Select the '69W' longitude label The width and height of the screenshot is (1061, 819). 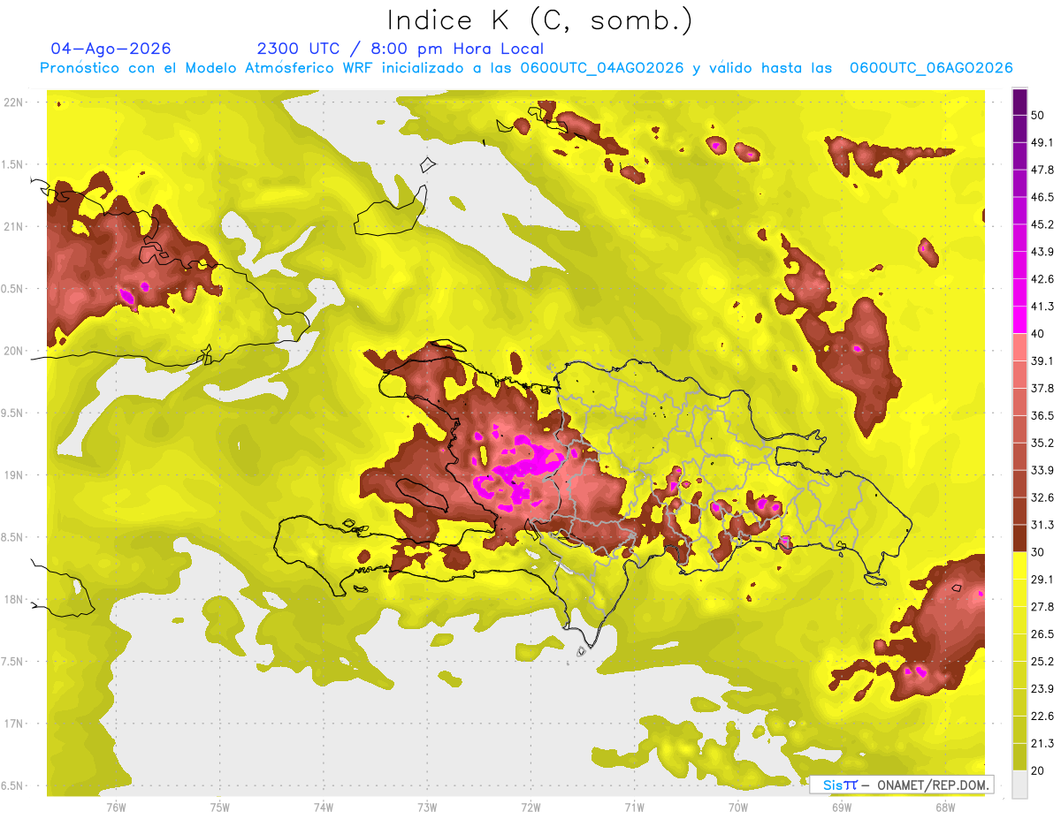[842, 808]
